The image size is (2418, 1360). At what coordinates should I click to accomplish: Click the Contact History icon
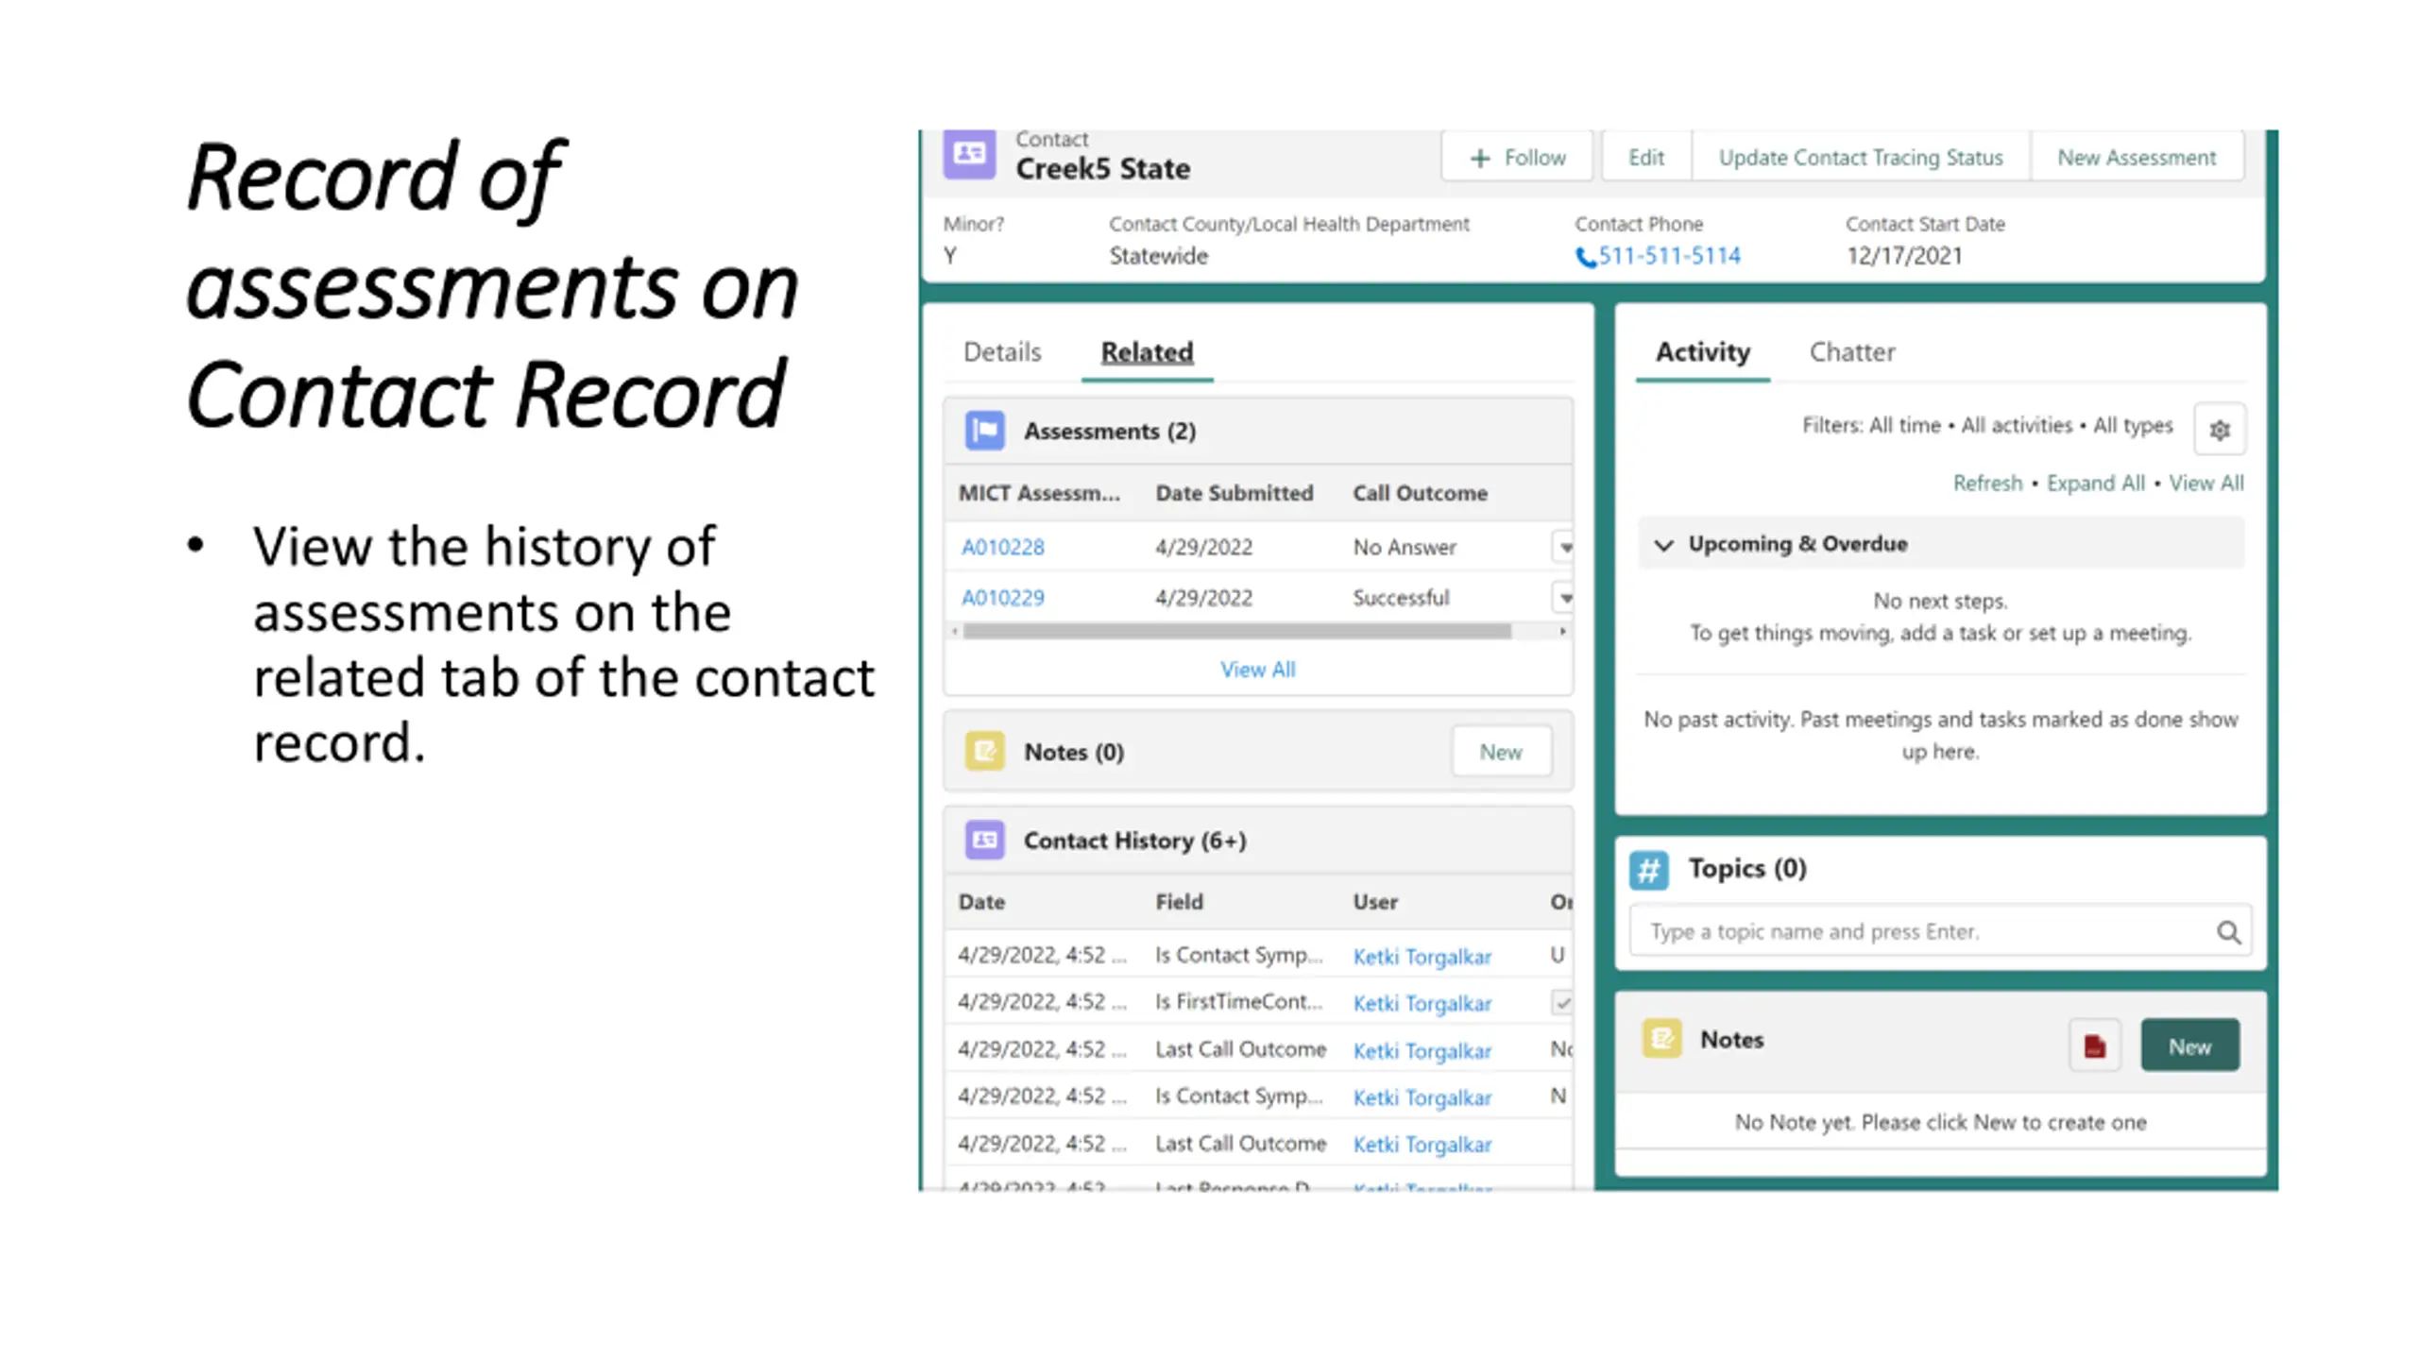(x=984, y=840)
